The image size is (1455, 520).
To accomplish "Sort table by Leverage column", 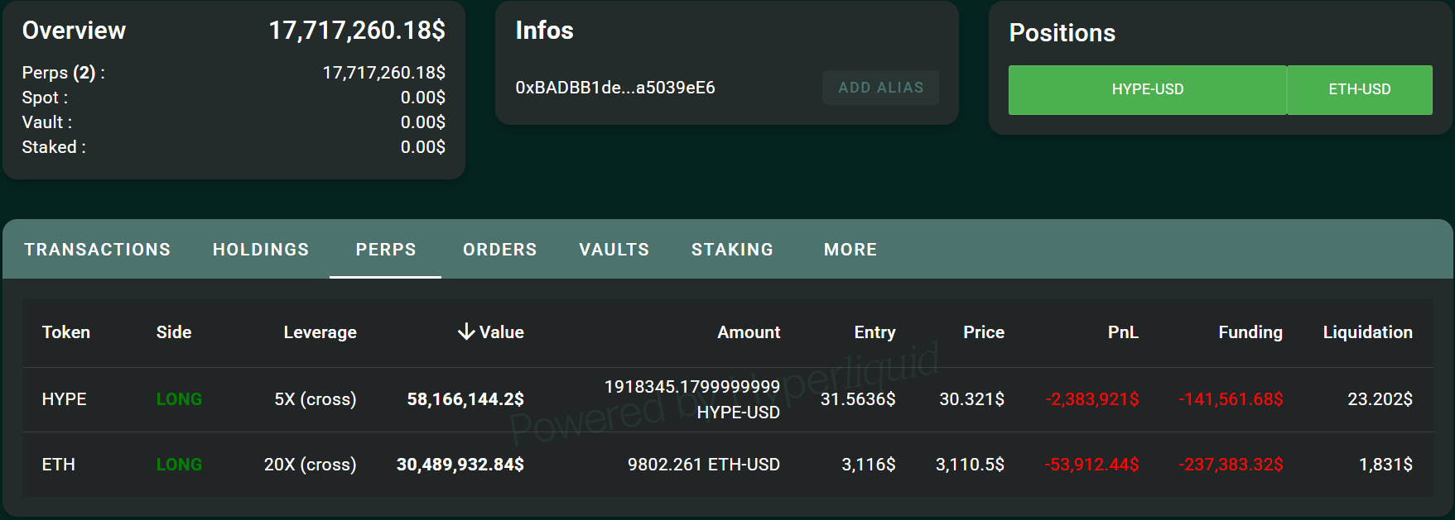I will click(320, 332).
